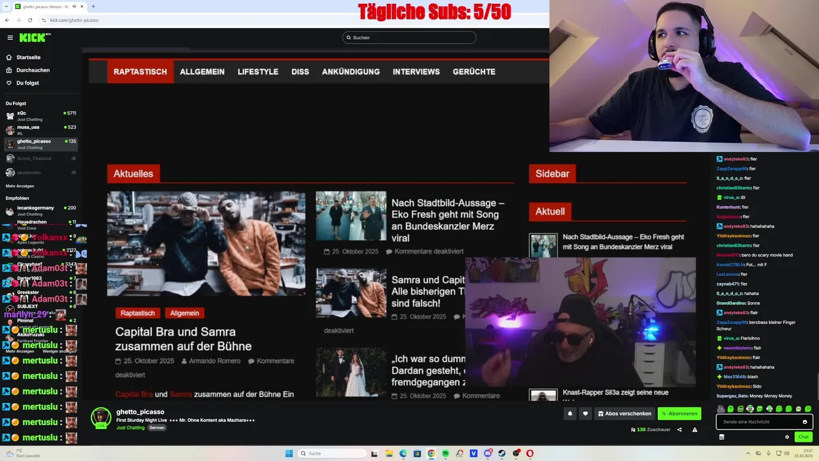Open Eko Fresh article thumbnail in Aktuelles

[351, 216]
